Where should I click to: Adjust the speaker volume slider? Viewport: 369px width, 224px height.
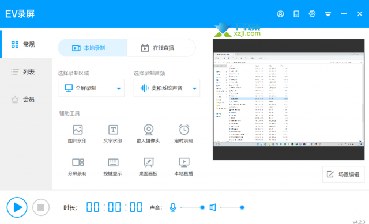(232, 207)
